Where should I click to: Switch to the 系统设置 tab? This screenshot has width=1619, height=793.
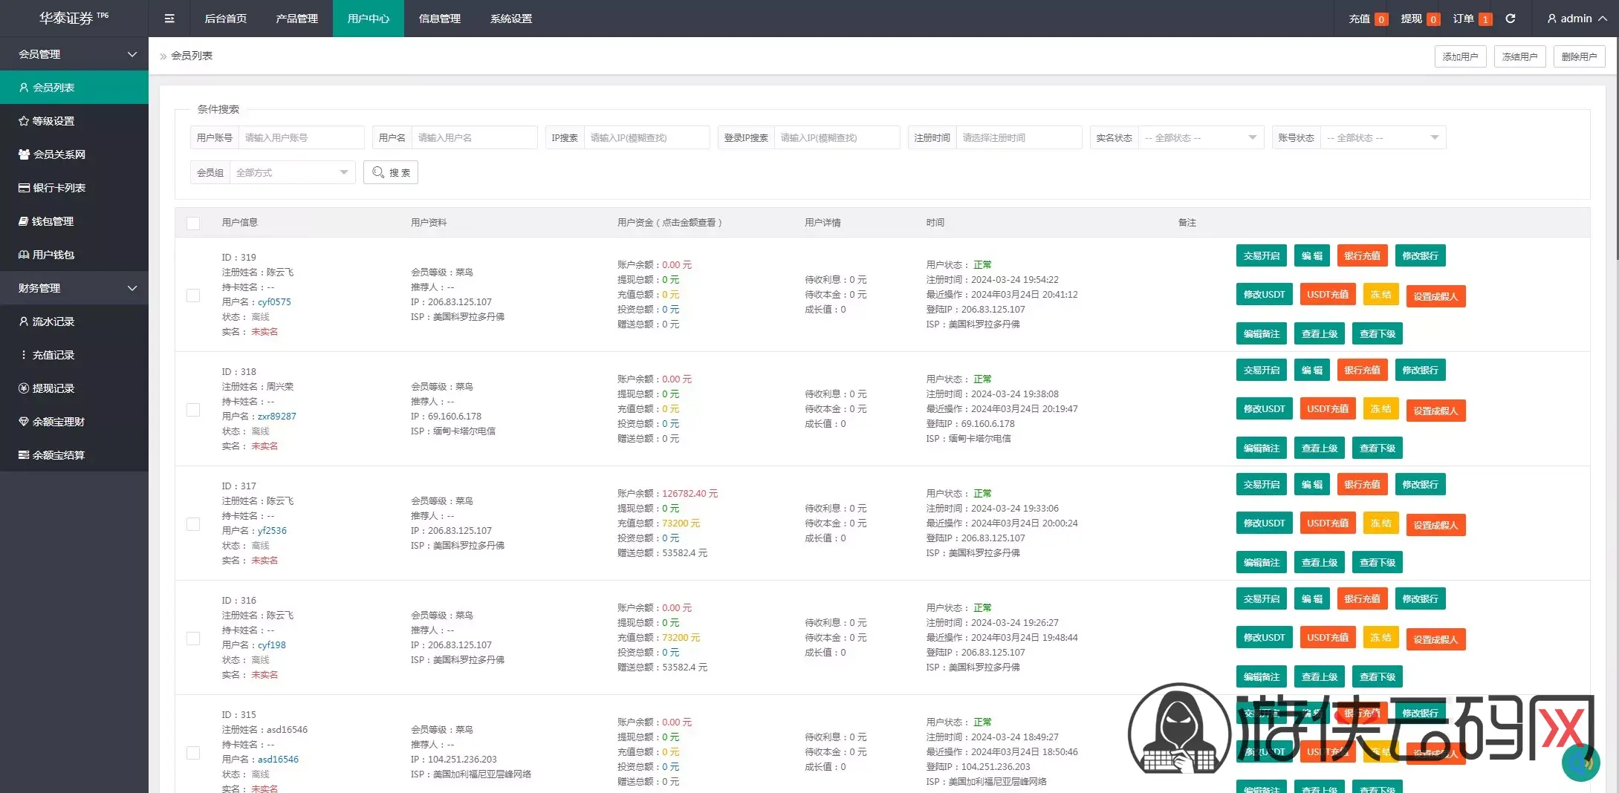[x=511, y=19]
